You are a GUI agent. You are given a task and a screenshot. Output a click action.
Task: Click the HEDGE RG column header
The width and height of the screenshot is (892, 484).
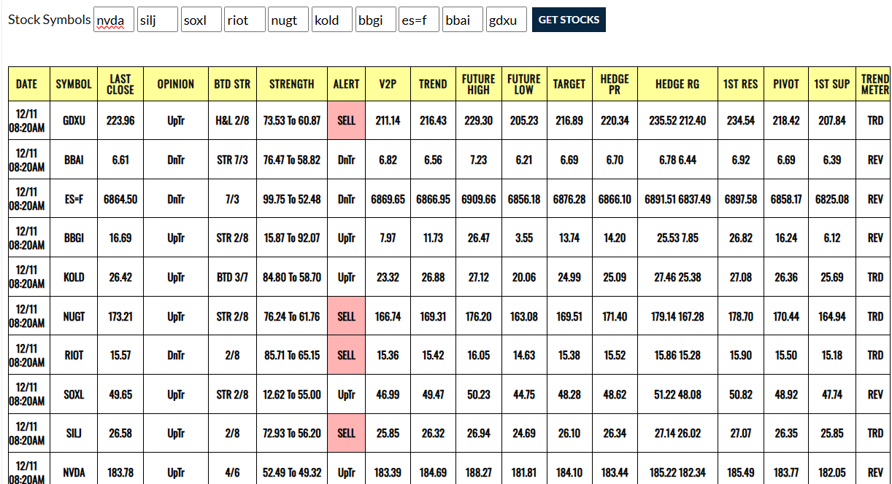coord(677,85)
